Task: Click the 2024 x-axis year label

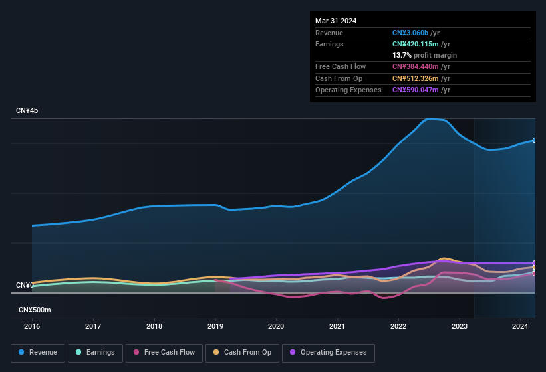Action: 520,326
